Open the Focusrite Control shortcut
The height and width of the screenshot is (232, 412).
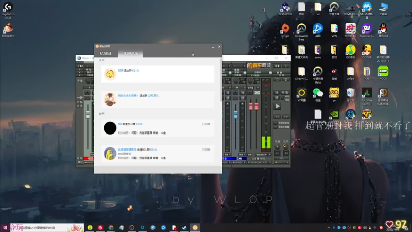pos(367,96)
